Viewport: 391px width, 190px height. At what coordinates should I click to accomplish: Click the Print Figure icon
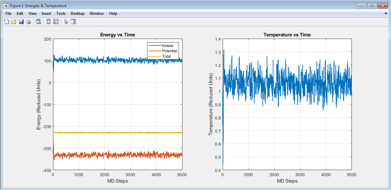click(29, 22)
